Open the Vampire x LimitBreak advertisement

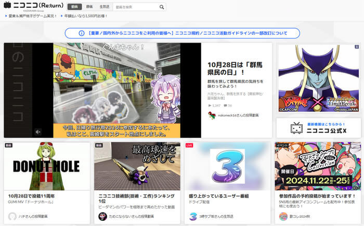point(319,78)
